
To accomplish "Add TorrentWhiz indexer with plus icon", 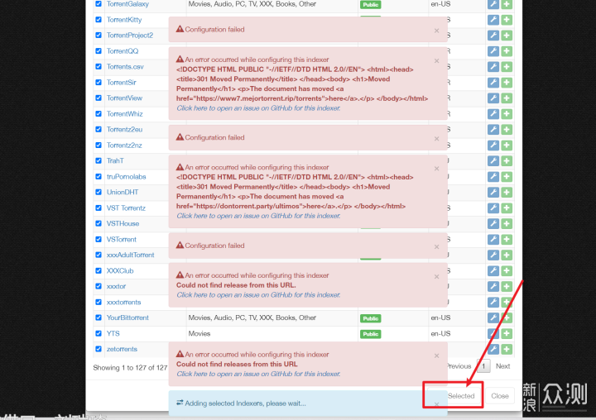I will point(507,113).
